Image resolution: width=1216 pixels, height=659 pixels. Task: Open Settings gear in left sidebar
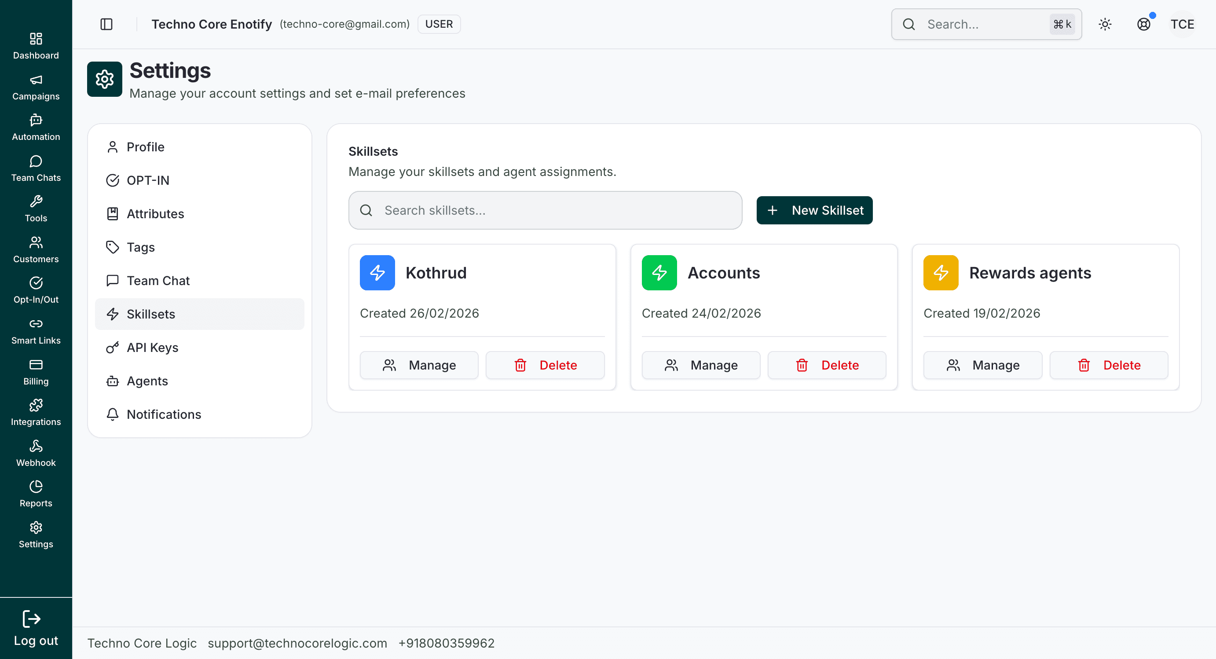click(36, 527)
